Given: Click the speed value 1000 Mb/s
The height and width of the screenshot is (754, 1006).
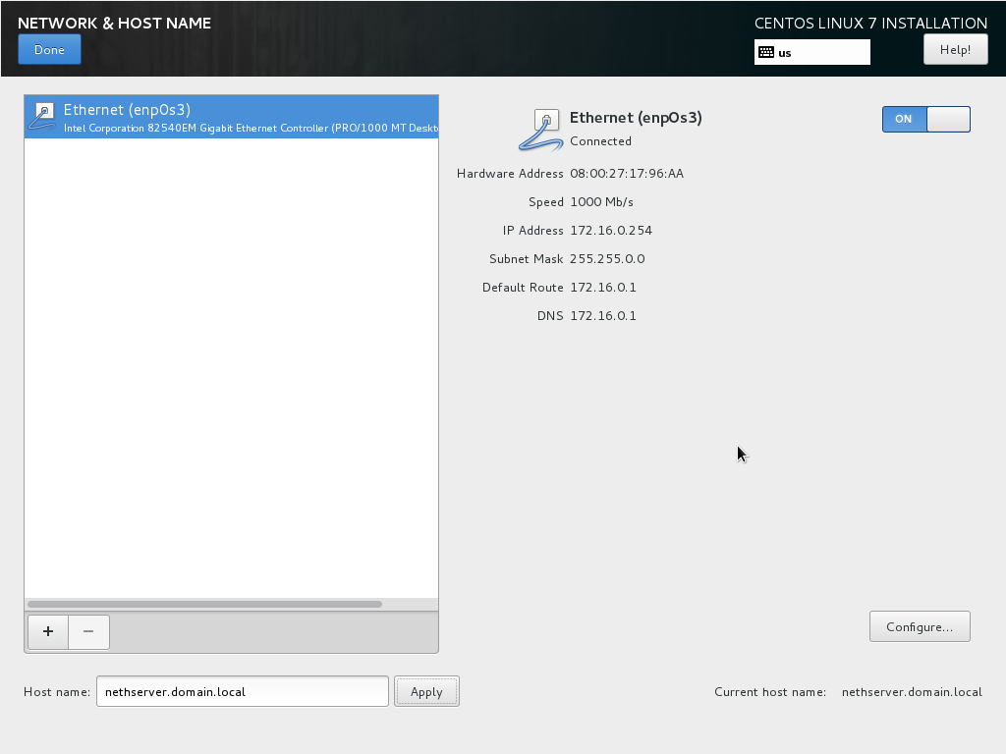Looking at the screenshot, I should pos(602,202).
